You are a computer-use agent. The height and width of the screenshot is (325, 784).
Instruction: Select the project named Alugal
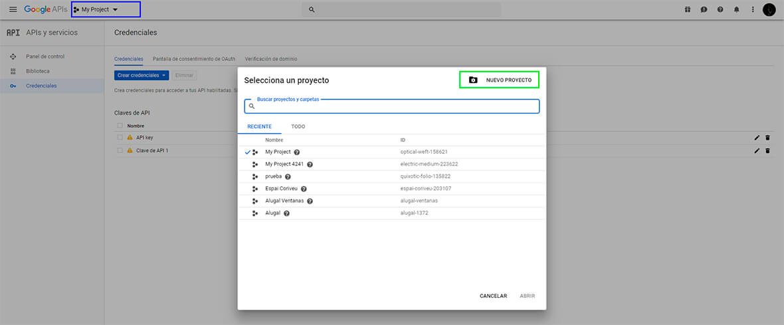click(x=391, y=213)
